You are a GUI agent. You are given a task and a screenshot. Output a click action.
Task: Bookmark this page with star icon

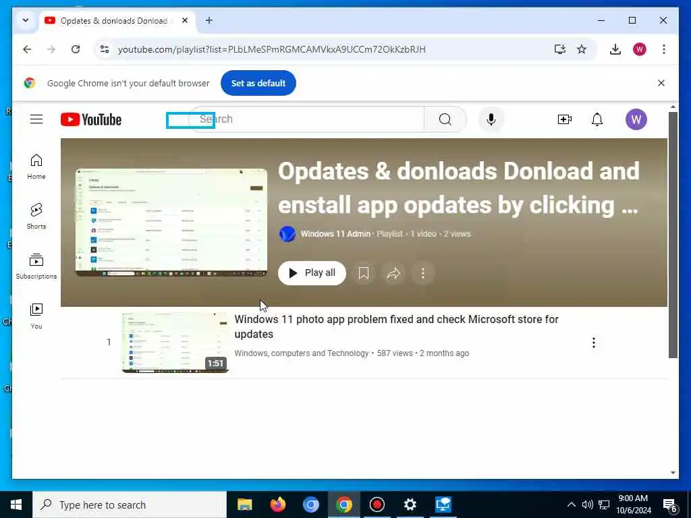582,49
